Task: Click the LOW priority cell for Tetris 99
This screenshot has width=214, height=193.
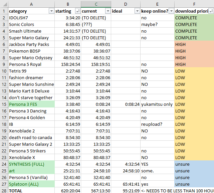Action: 194,71
